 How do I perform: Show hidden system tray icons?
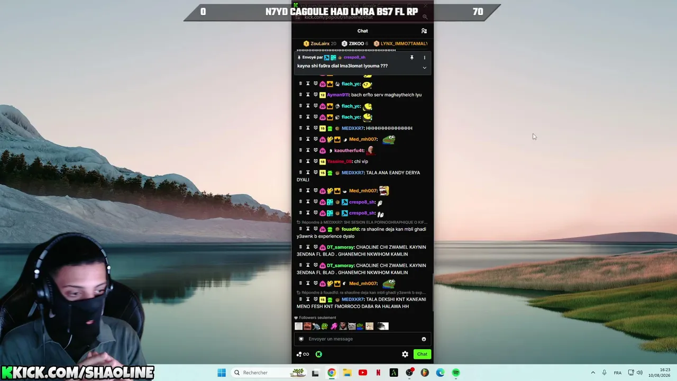[x=593, y=373]
